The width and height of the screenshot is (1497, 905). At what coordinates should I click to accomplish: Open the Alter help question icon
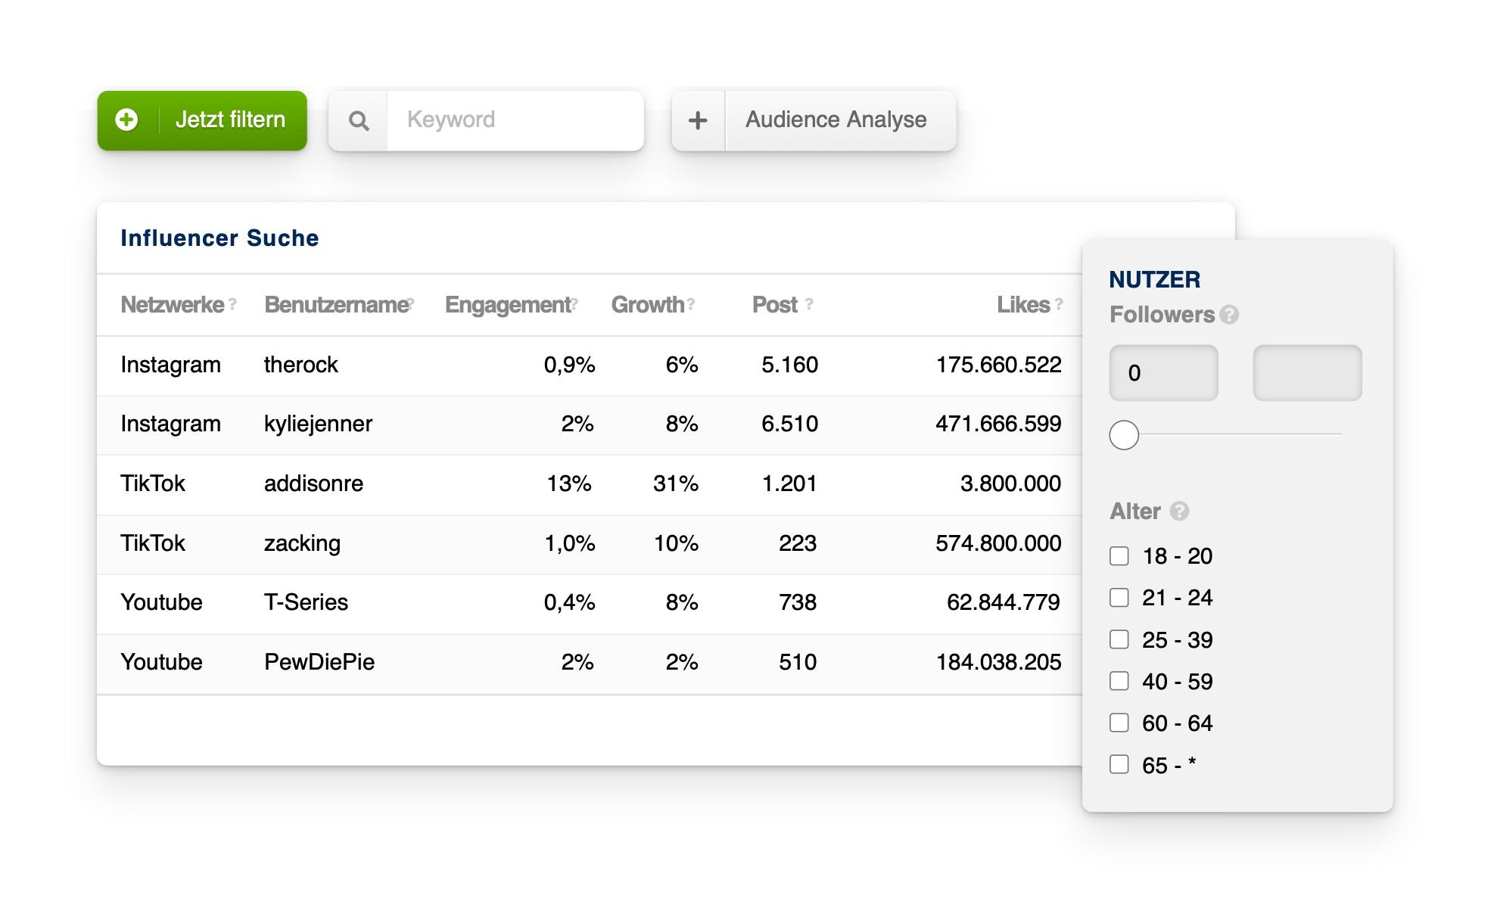1179,512
